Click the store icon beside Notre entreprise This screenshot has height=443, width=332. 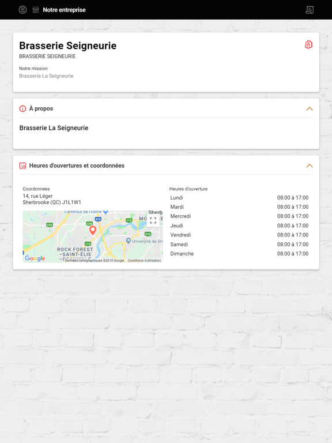tap(36, 10)
